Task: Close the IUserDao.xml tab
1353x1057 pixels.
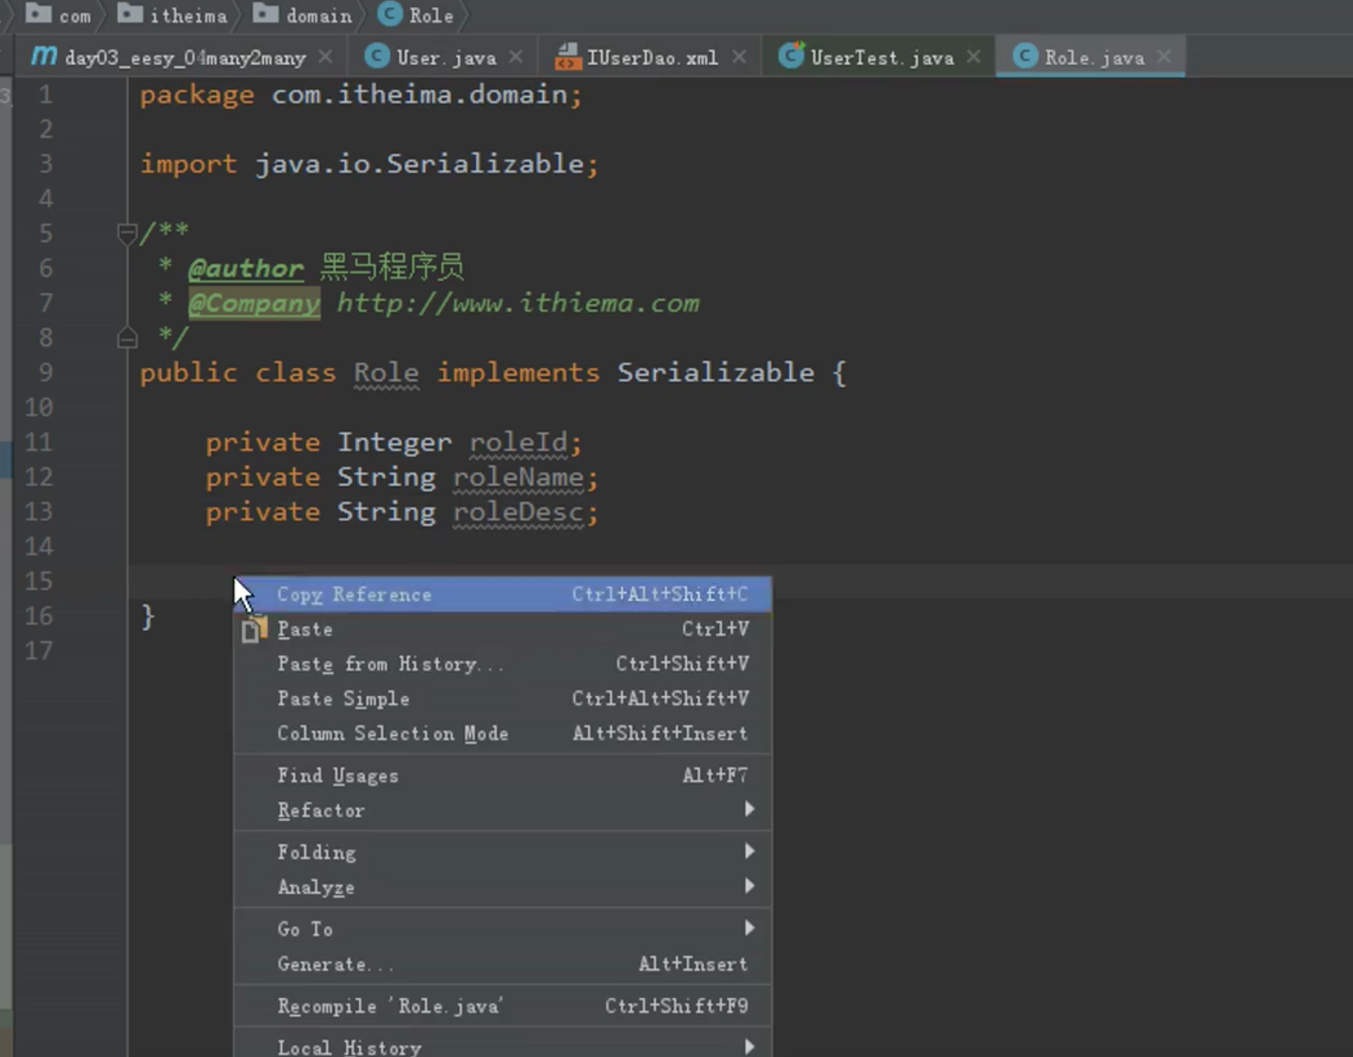Action: click(739, 56)
